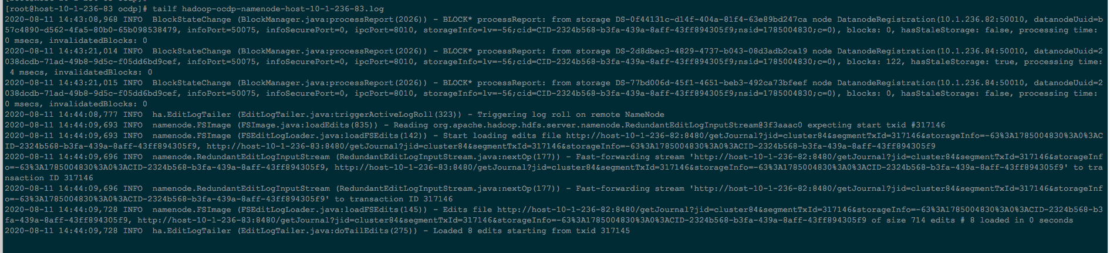
Task: Click the tailf command log filename
Action: tap(283, 9)
